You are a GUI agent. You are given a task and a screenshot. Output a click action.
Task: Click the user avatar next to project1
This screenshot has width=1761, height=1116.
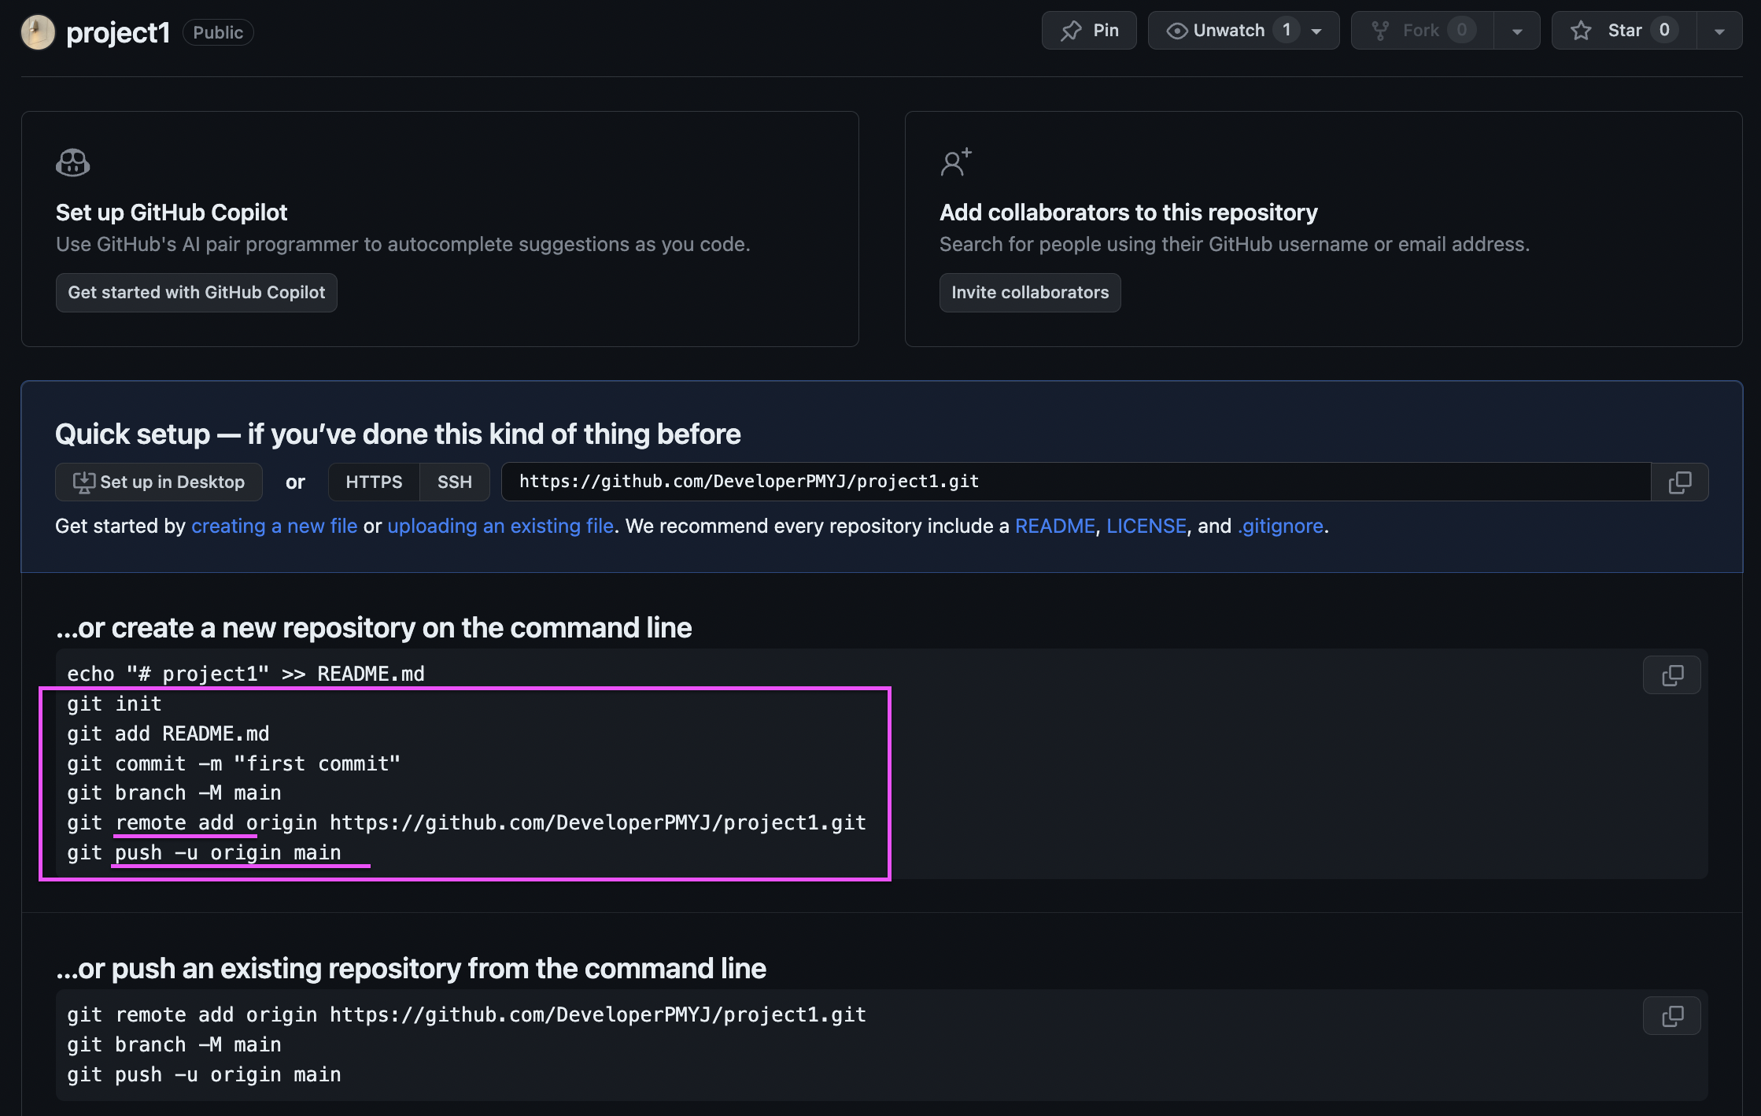click(37, 32)
